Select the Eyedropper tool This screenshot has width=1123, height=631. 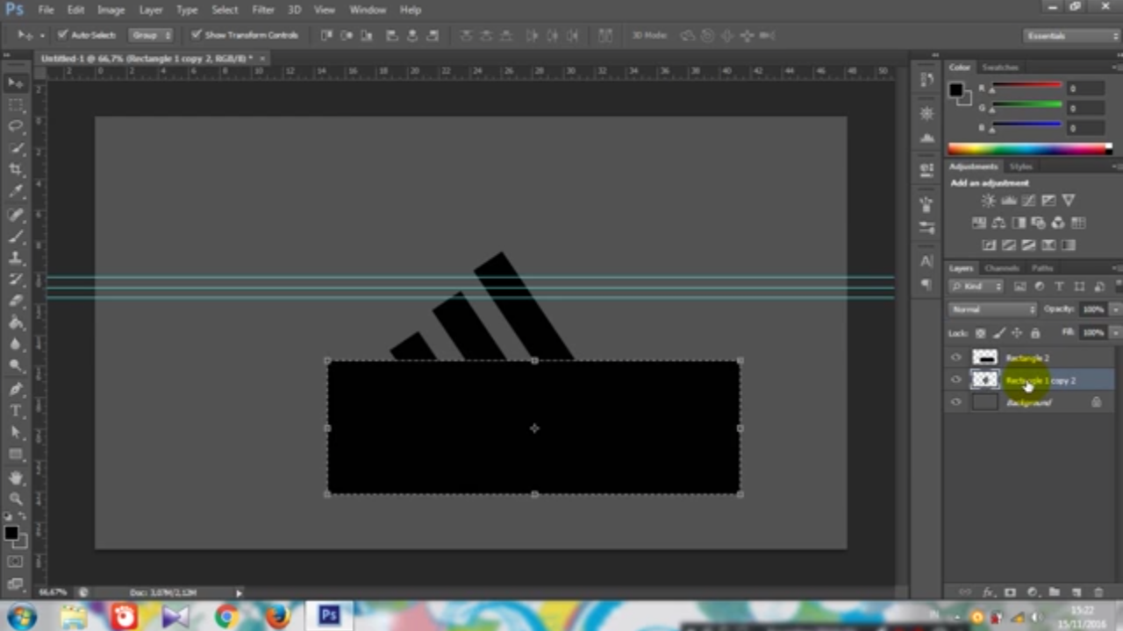pyautogui.click(x=16, y=191)
